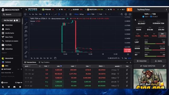Switch to the Top Traders tab

44,62
